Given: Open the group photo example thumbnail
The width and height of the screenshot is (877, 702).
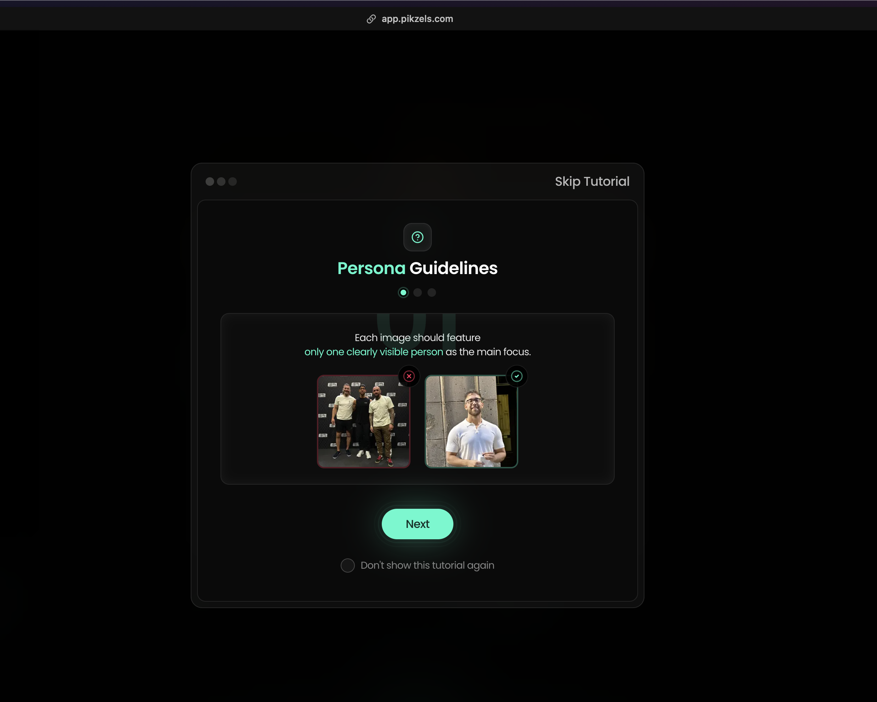Looking at the screenshot, I should click(363, 422).
